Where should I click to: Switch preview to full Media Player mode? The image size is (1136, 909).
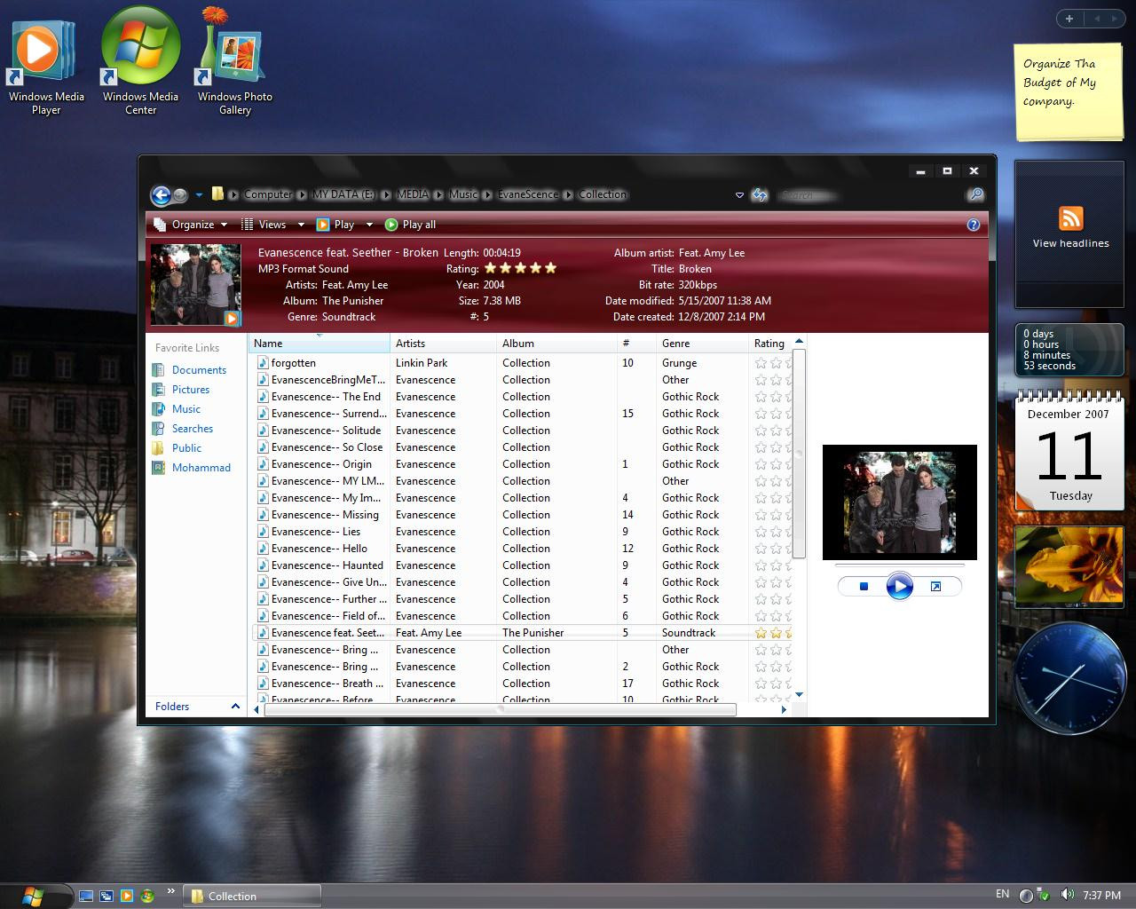click(x=935, y=587)
